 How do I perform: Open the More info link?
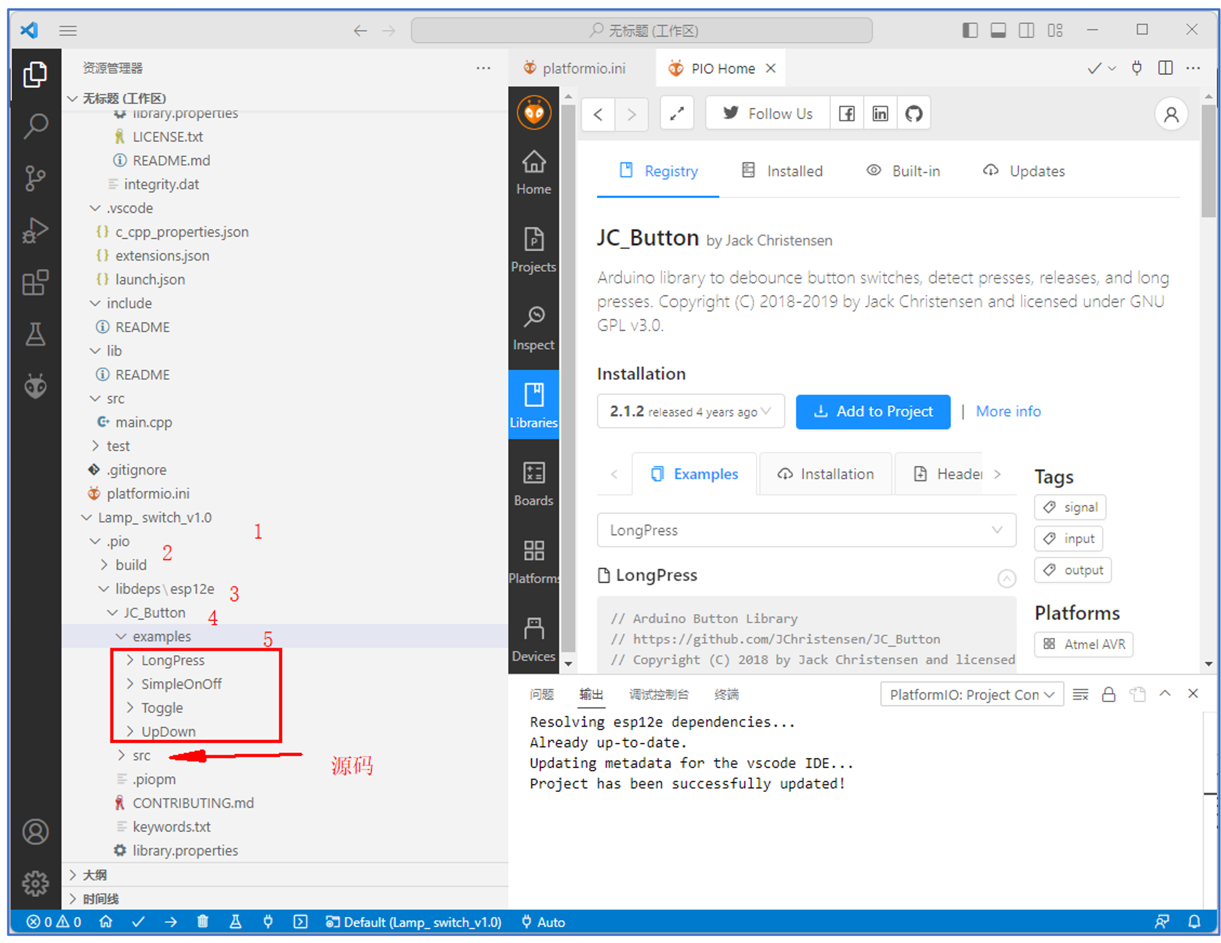[x=1007, y=411]
